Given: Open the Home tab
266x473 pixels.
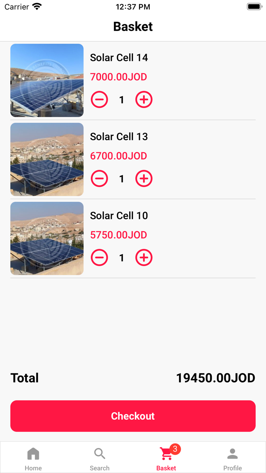Looking at the screenshot, I should [33, 459].
